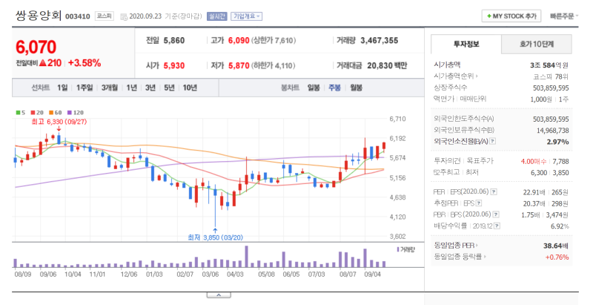Click the 실시간 badge button
Screen dimensions: 593x305
(216, 16)
